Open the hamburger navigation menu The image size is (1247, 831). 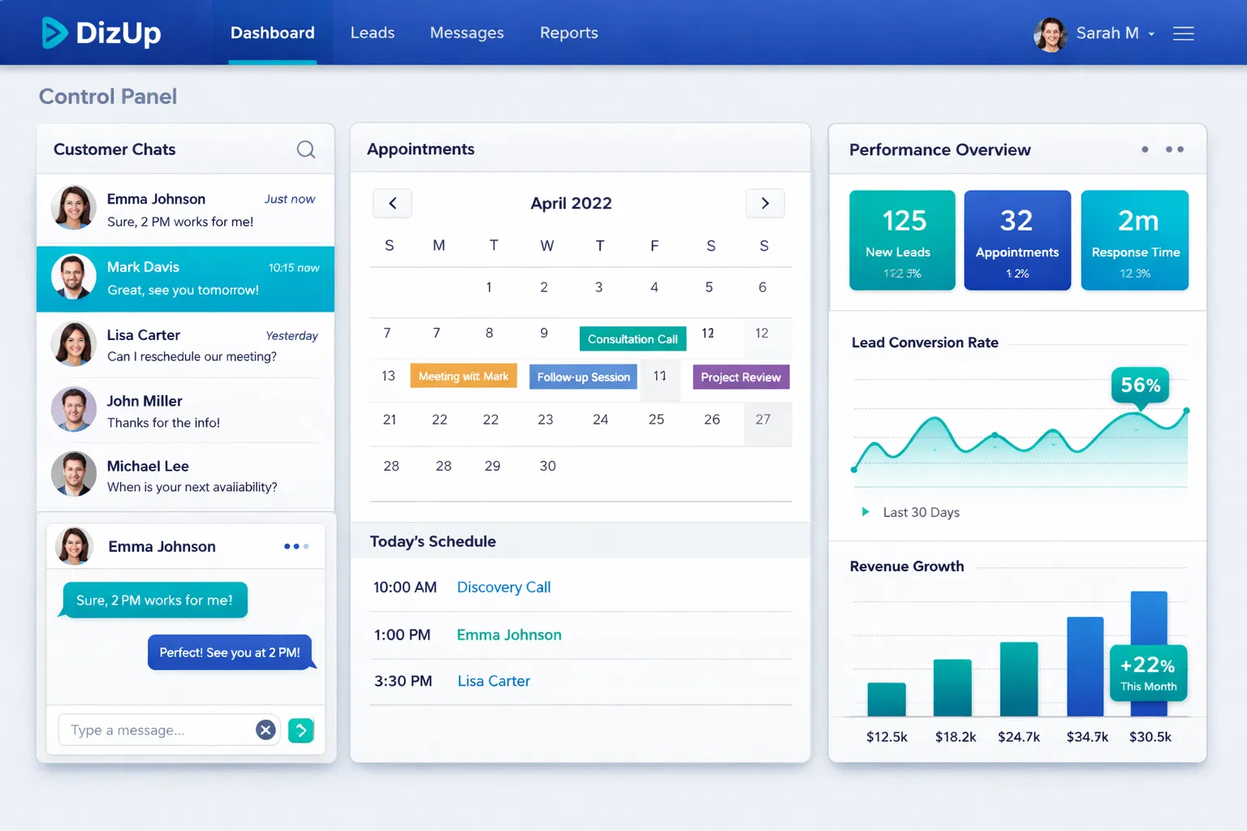1184,33
